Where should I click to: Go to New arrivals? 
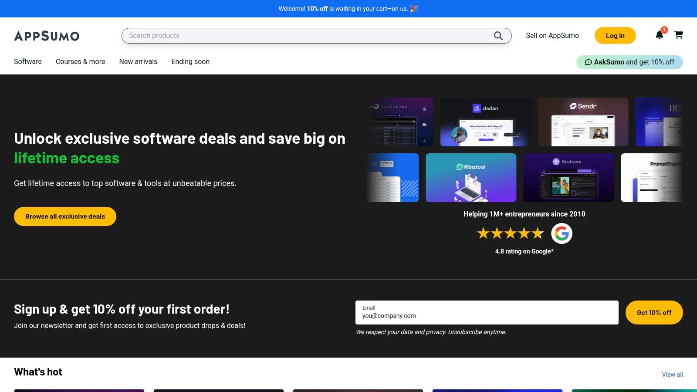(138, 62)
